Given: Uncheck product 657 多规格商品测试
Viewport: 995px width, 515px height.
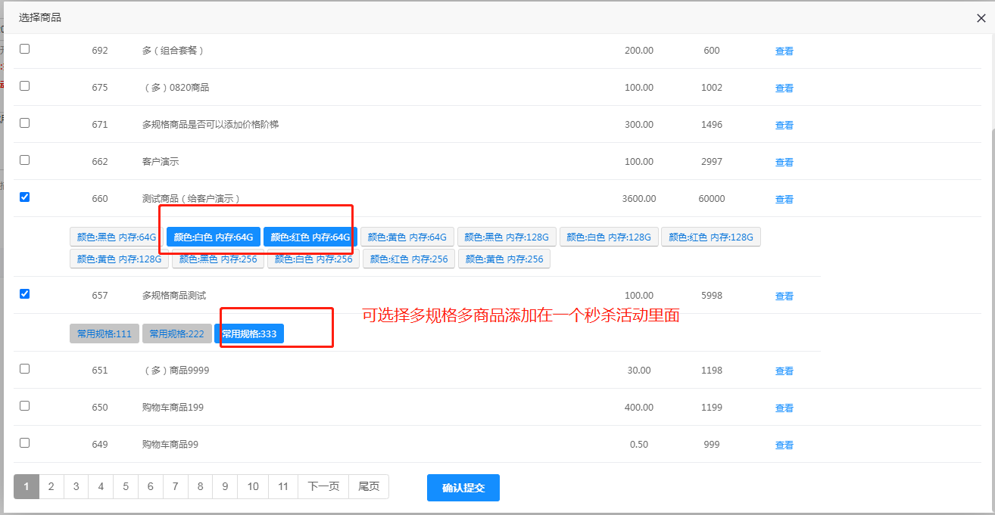Looking at the screenshot, I should tap(24, 294).
